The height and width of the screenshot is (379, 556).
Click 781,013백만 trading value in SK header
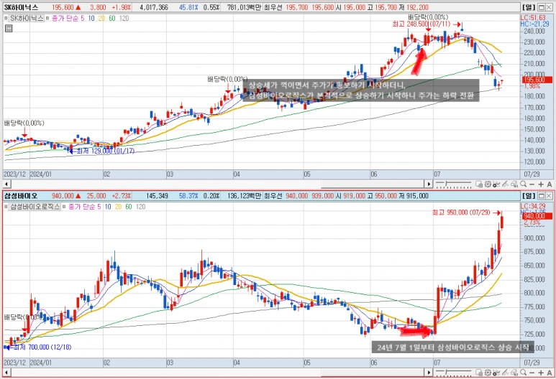[244, 7]
